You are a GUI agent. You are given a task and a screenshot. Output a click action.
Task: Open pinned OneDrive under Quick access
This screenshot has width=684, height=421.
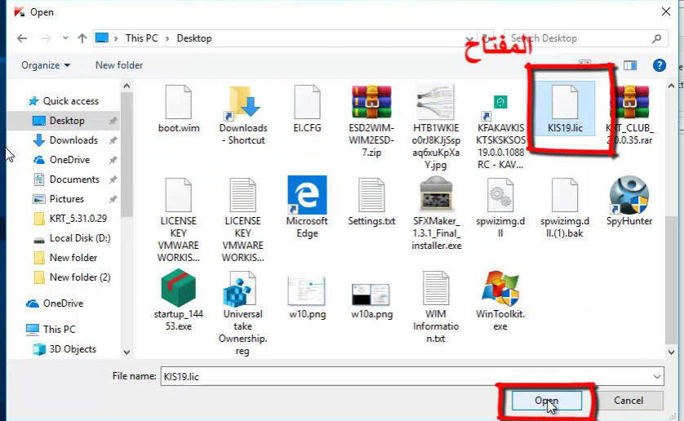coord(69,160)
